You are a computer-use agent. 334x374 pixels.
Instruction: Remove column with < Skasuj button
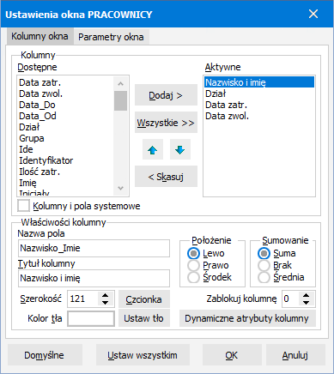[x=166, y=177]
